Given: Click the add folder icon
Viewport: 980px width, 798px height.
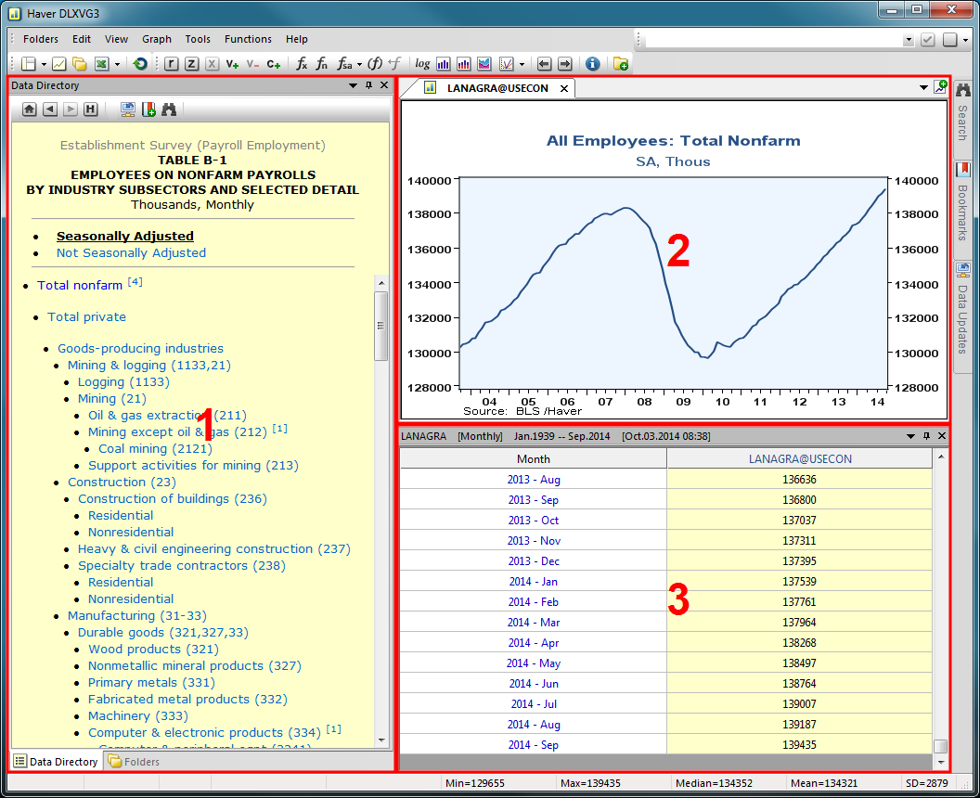Looking at the screenshot, I should (x=621, y=64).
